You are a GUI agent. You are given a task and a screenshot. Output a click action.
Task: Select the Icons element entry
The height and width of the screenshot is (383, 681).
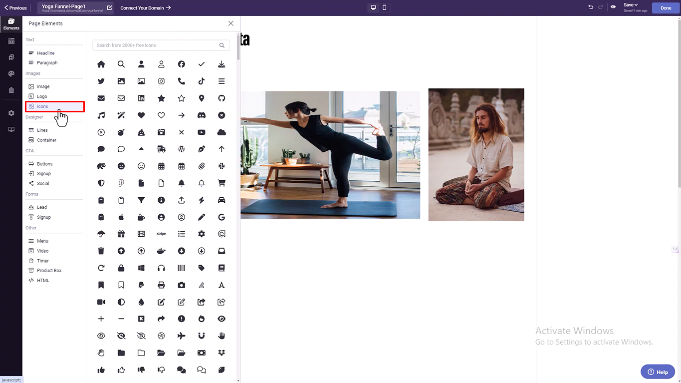54,106
